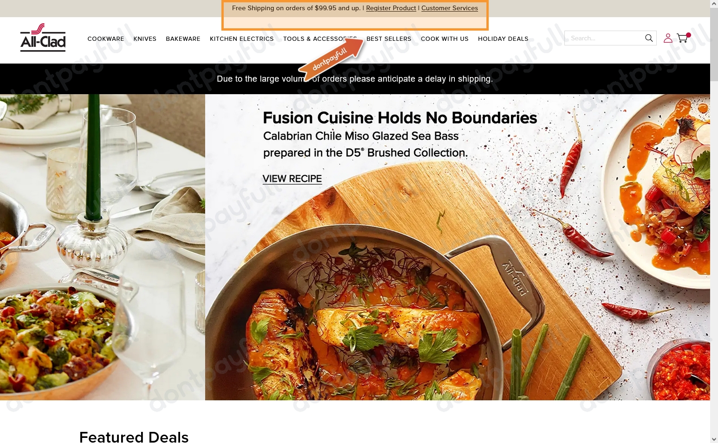
Task: Expand the Bakeware navigation item
Action: (x=183, y=39)
